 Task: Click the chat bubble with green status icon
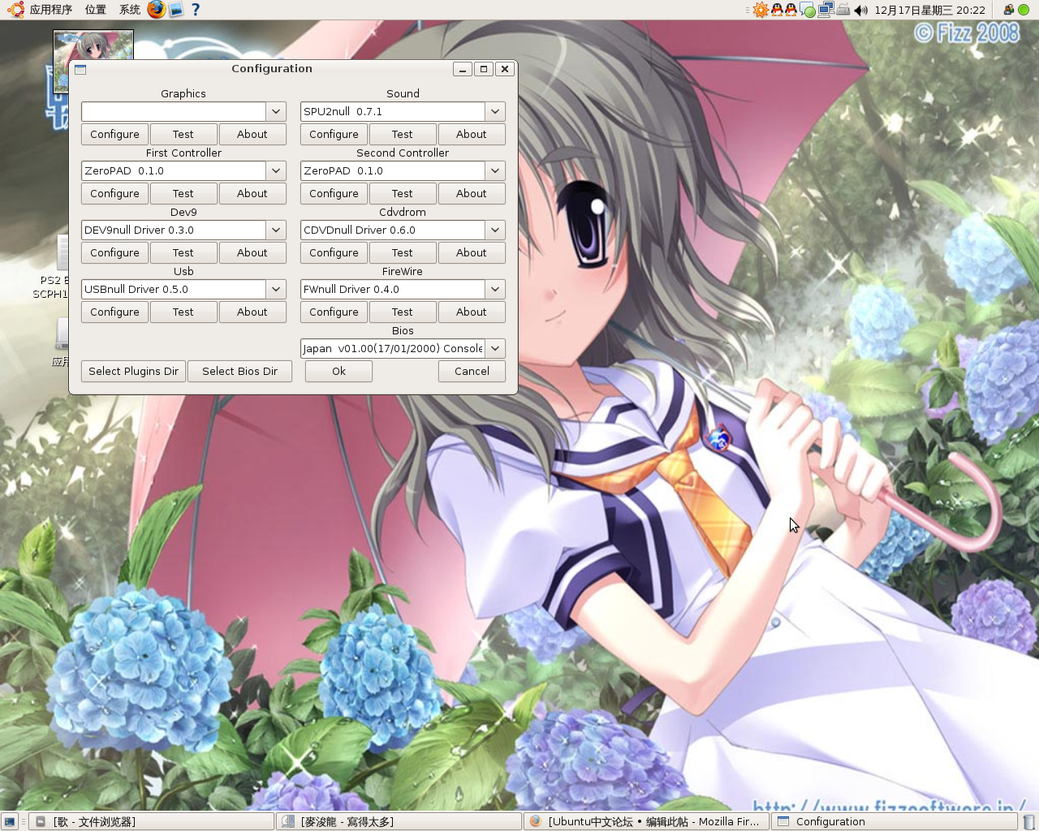(808, 10)
